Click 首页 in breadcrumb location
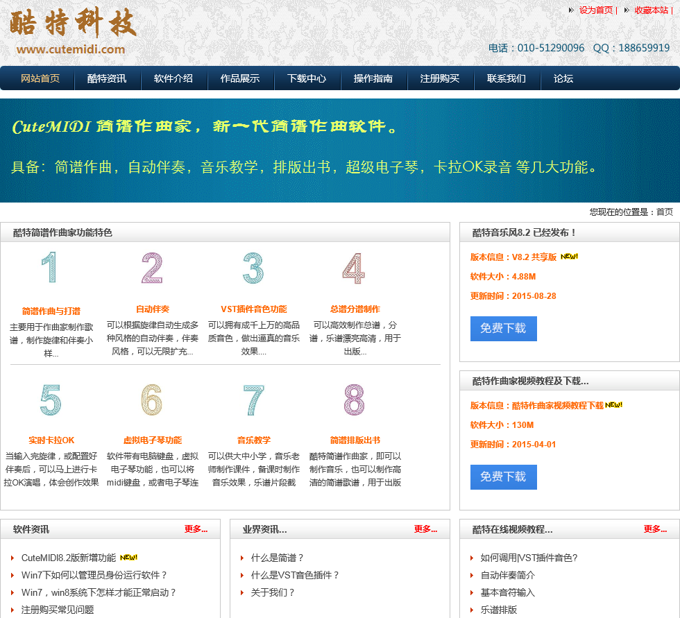The width and height of the screenshot is (680, 618). 665,212
